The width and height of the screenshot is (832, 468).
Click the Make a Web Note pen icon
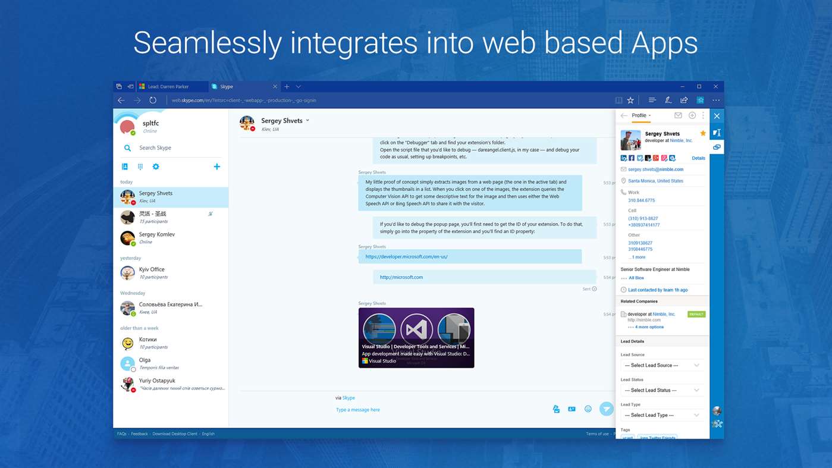tap(668, 100)
